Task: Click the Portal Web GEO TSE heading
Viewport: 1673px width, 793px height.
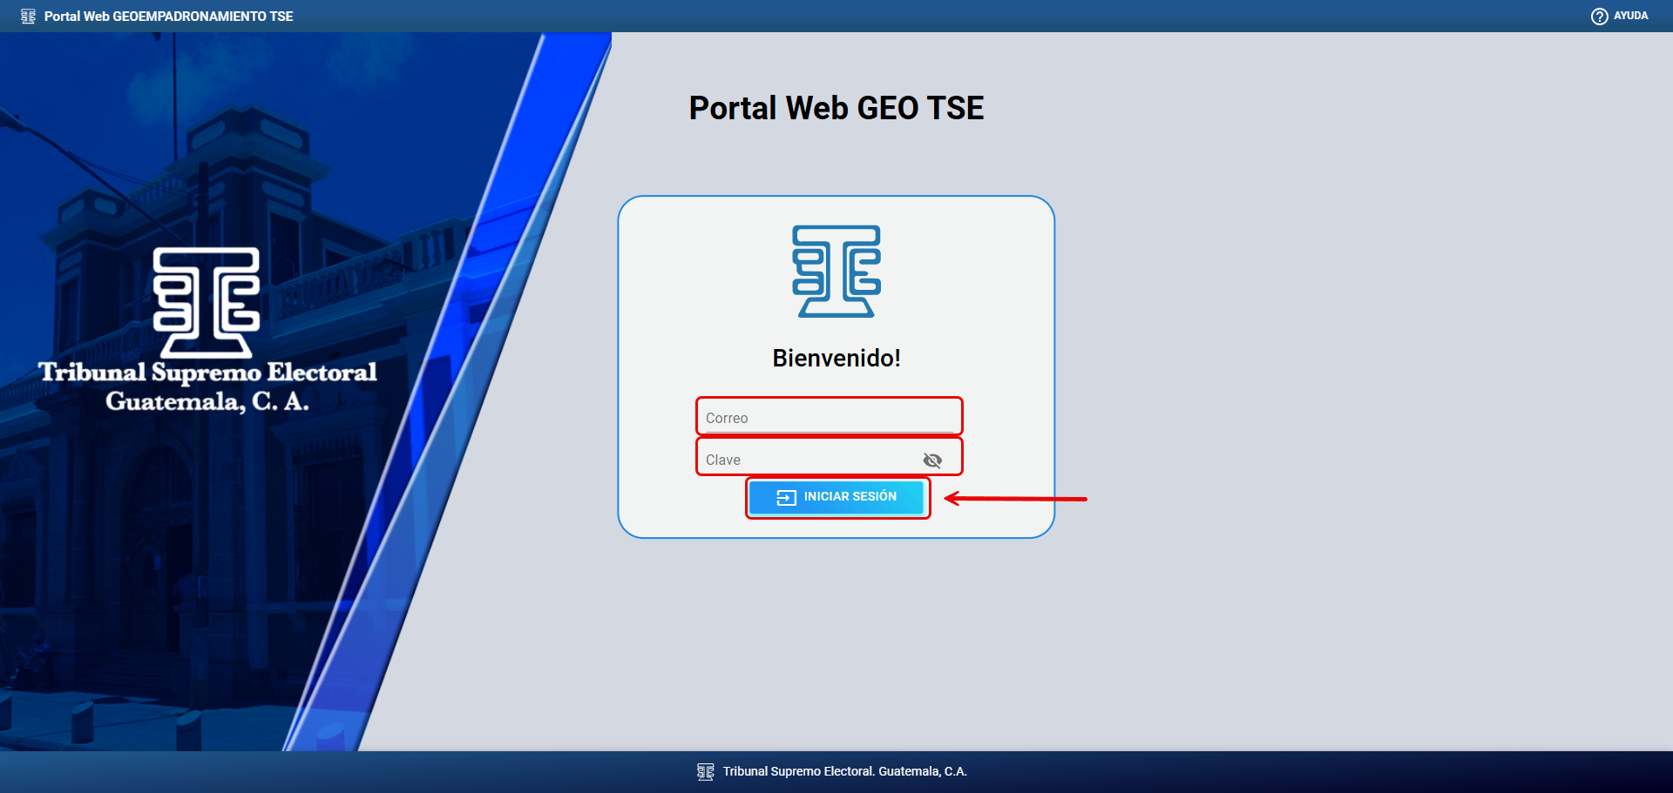Action: pos(836,108)
